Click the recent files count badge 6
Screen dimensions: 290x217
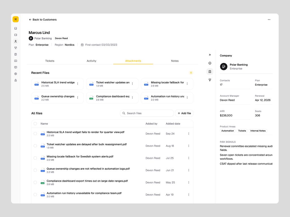pos(191,73)
